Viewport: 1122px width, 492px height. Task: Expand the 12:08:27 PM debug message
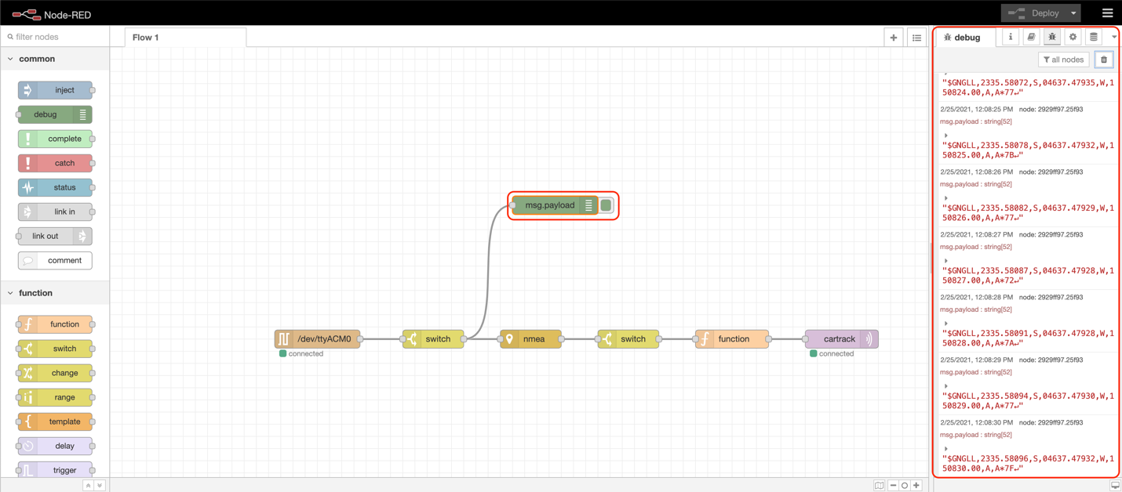(946, 261)
